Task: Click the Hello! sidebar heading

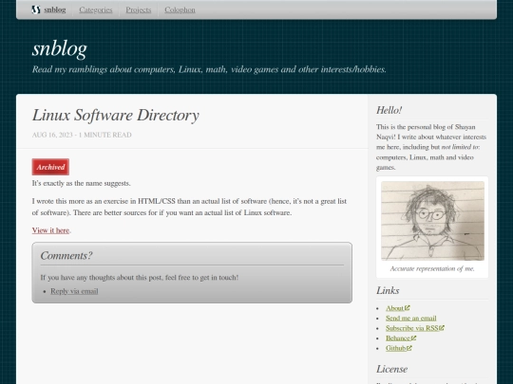Action: (389, 110)
